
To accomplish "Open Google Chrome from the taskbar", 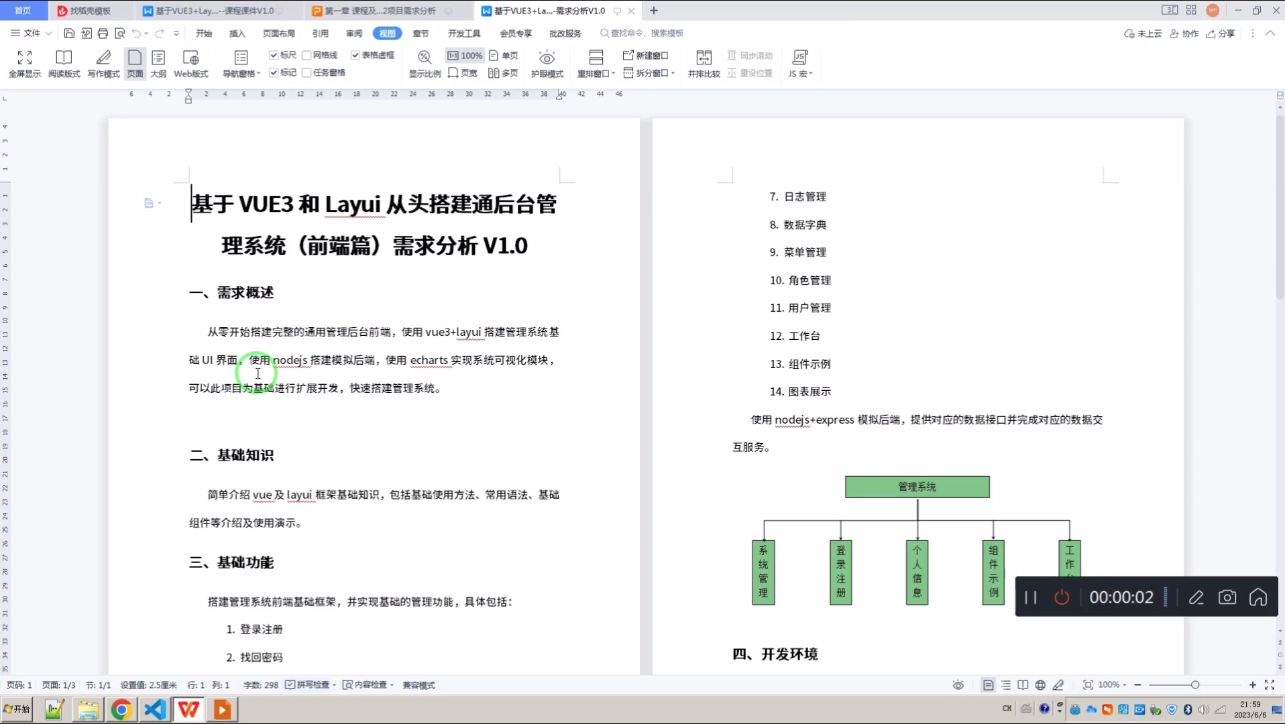I will tap(121, 709).
